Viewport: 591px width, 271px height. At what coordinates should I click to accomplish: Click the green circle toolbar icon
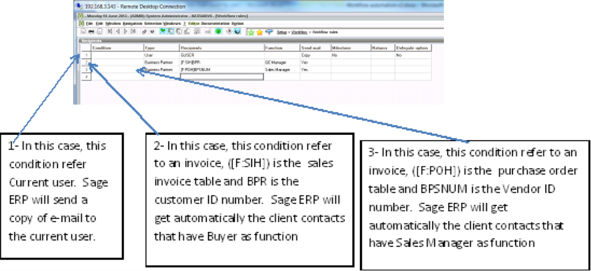pyautogui.click(x=219, y=31)
